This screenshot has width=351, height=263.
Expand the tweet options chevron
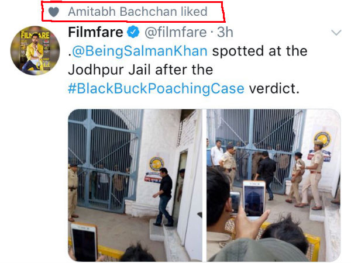(336, 32)
